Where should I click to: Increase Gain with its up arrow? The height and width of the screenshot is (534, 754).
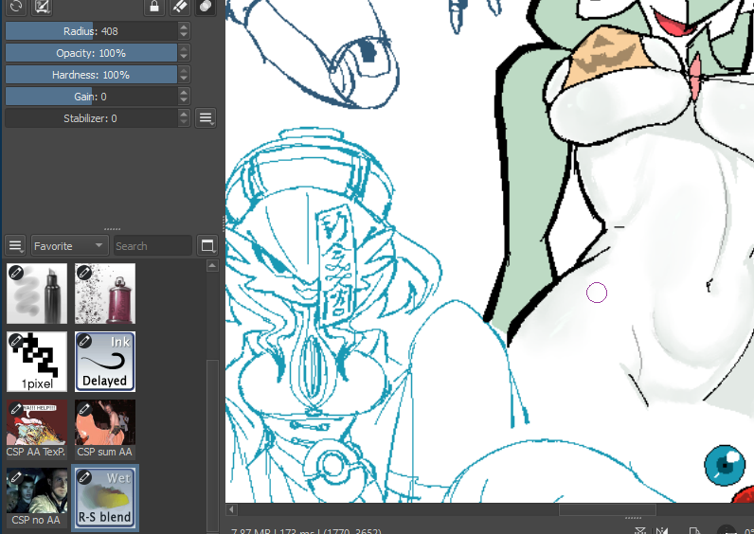coord(184,92)
